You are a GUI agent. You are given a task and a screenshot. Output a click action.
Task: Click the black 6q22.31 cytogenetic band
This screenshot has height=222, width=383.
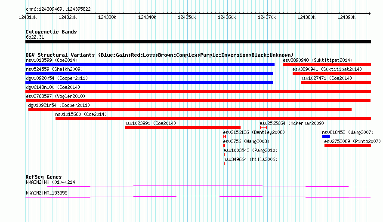(x=198, y=42)
